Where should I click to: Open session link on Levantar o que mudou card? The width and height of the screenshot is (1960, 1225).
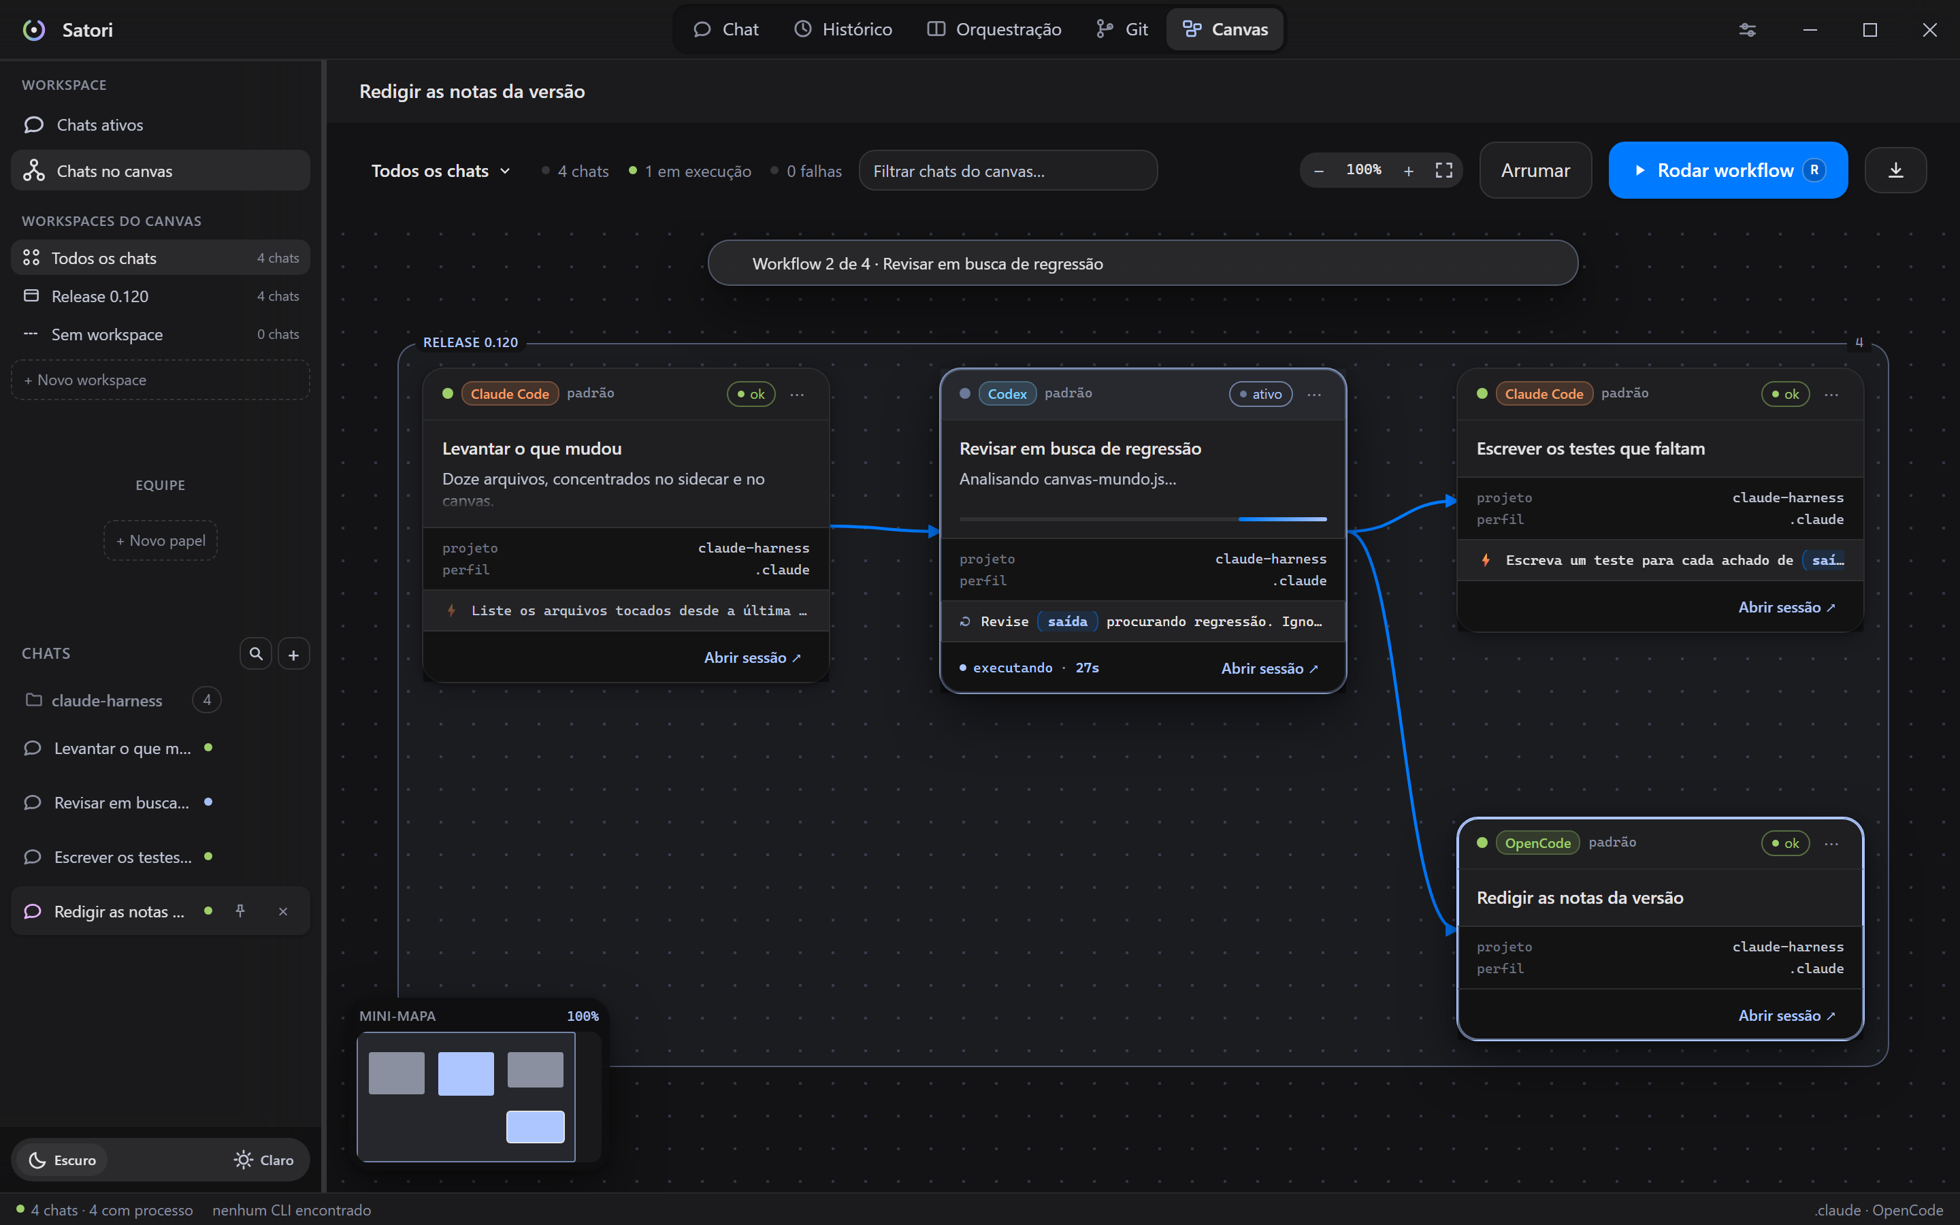coord(753,658)
